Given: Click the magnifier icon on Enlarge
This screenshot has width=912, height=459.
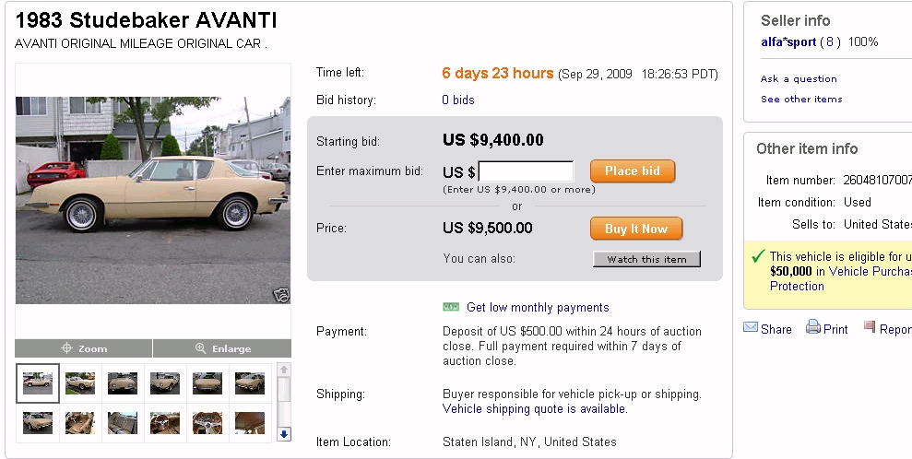Looking at the screenshot, I should point(200,348).
